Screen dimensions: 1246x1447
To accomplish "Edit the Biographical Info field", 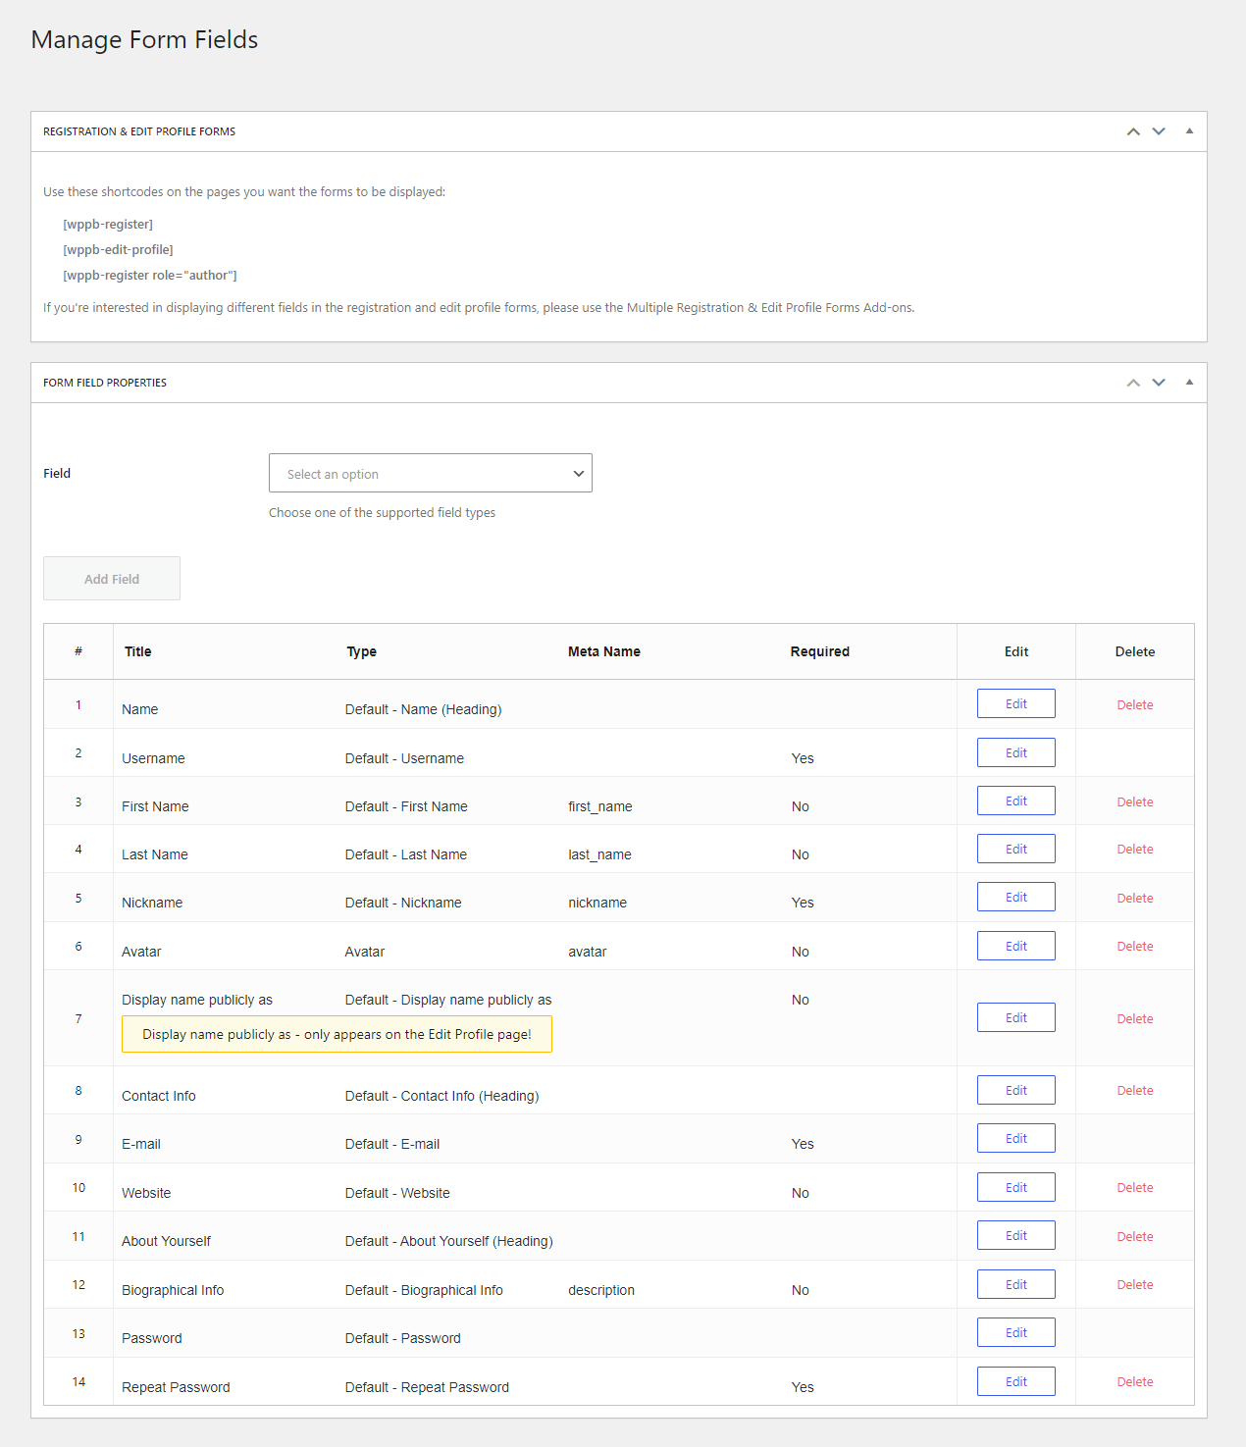I will [1015, 1284].
